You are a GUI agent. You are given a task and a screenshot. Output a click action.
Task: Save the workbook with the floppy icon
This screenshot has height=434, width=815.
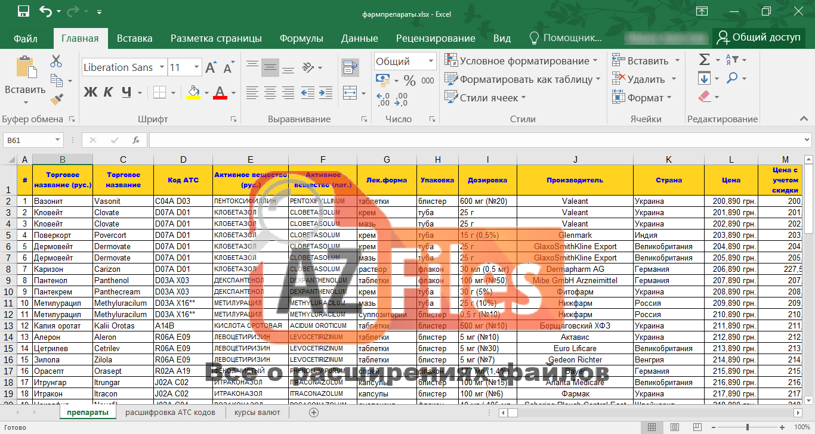pos(23,11)
